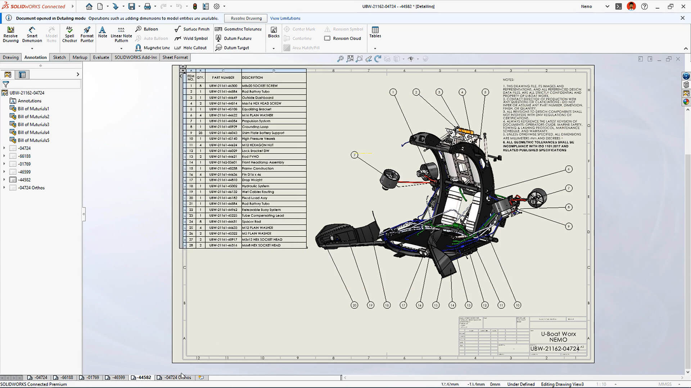Click the Rotate view icon

pyautogui.click(x=378, y=59)
